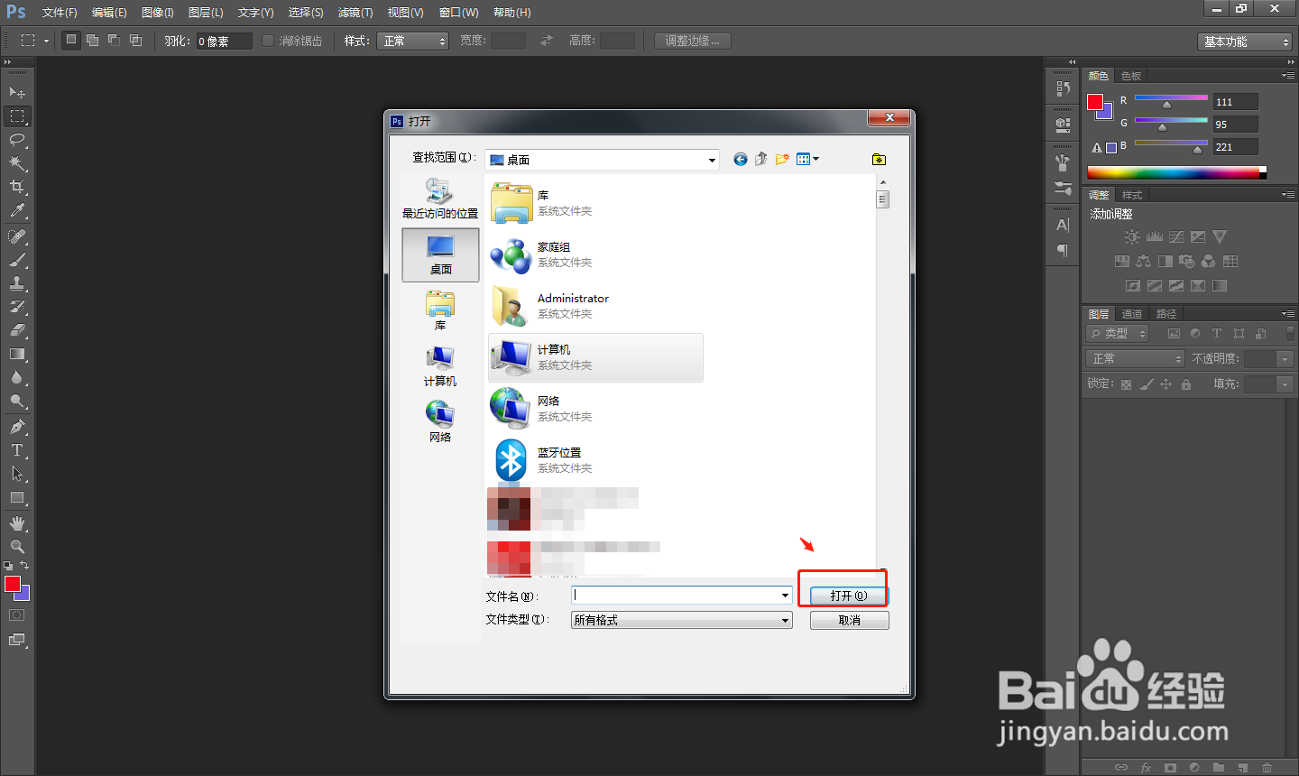Open the Color panel flyout menu
Image resolution: width=1299 pixels, height=776 pixels.
coord(1288,76)
